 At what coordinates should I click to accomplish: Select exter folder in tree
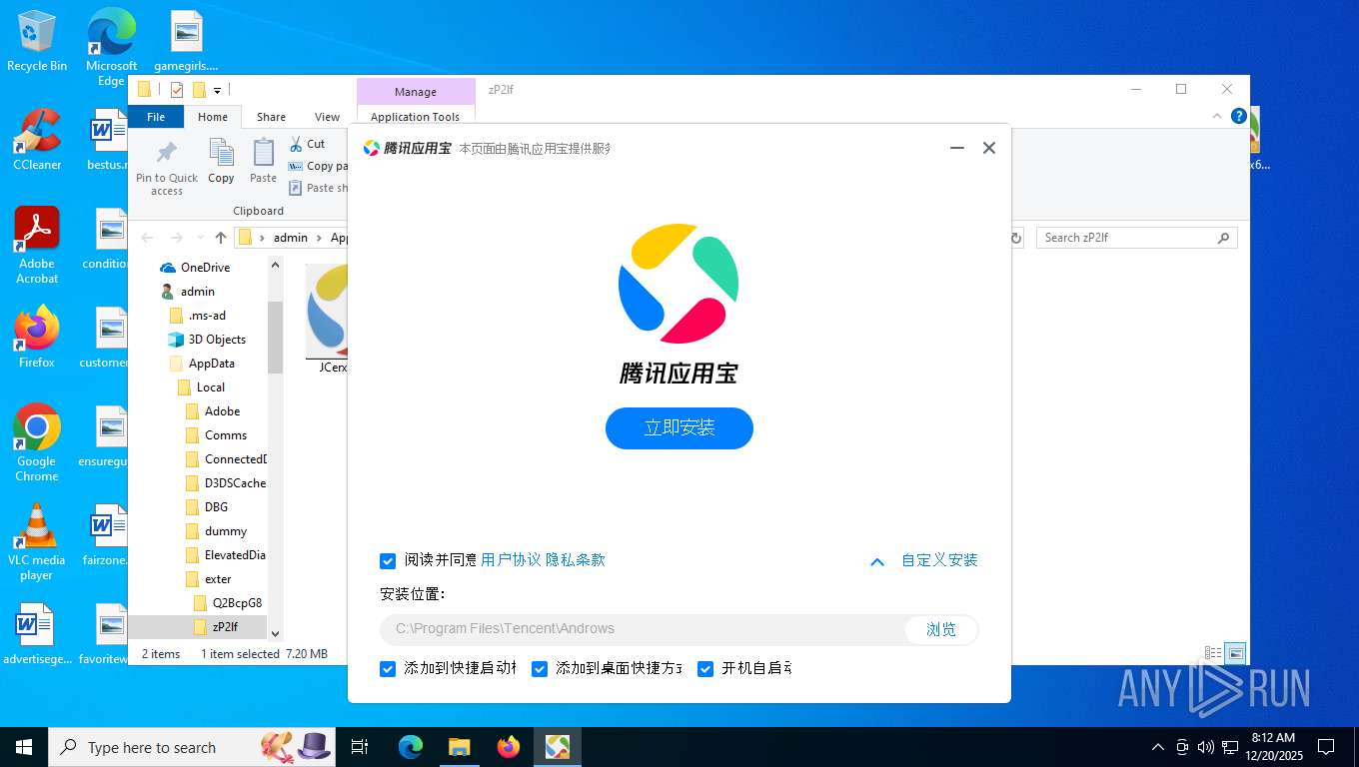pos(218,579)
